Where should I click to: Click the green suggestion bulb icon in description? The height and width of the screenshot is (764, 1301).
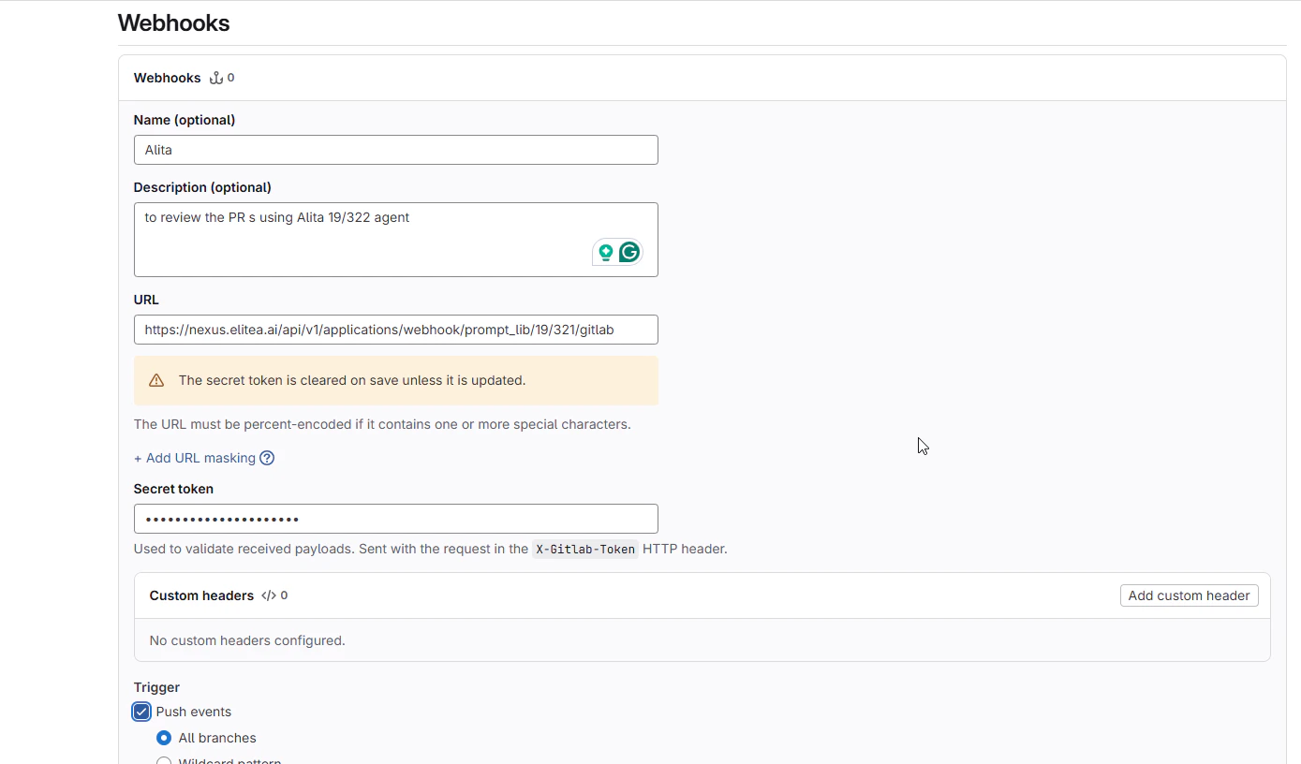click(x=605, y=252)
